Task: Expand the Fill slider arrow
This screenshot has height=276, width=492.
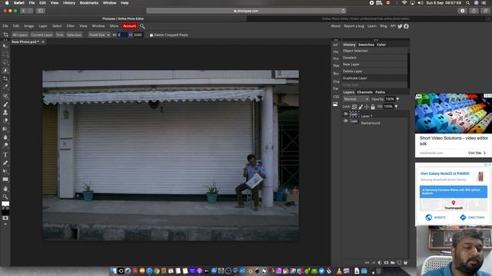Action: (x=396, y=107)
